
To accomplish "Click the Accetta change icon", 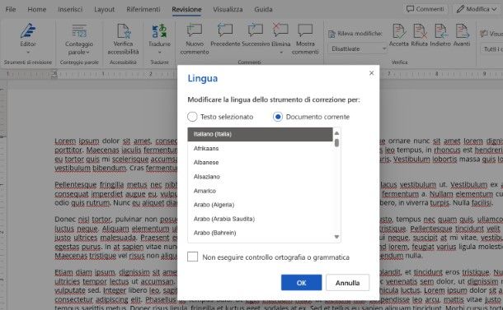I will pyautogui.click(x=399, y=31).
